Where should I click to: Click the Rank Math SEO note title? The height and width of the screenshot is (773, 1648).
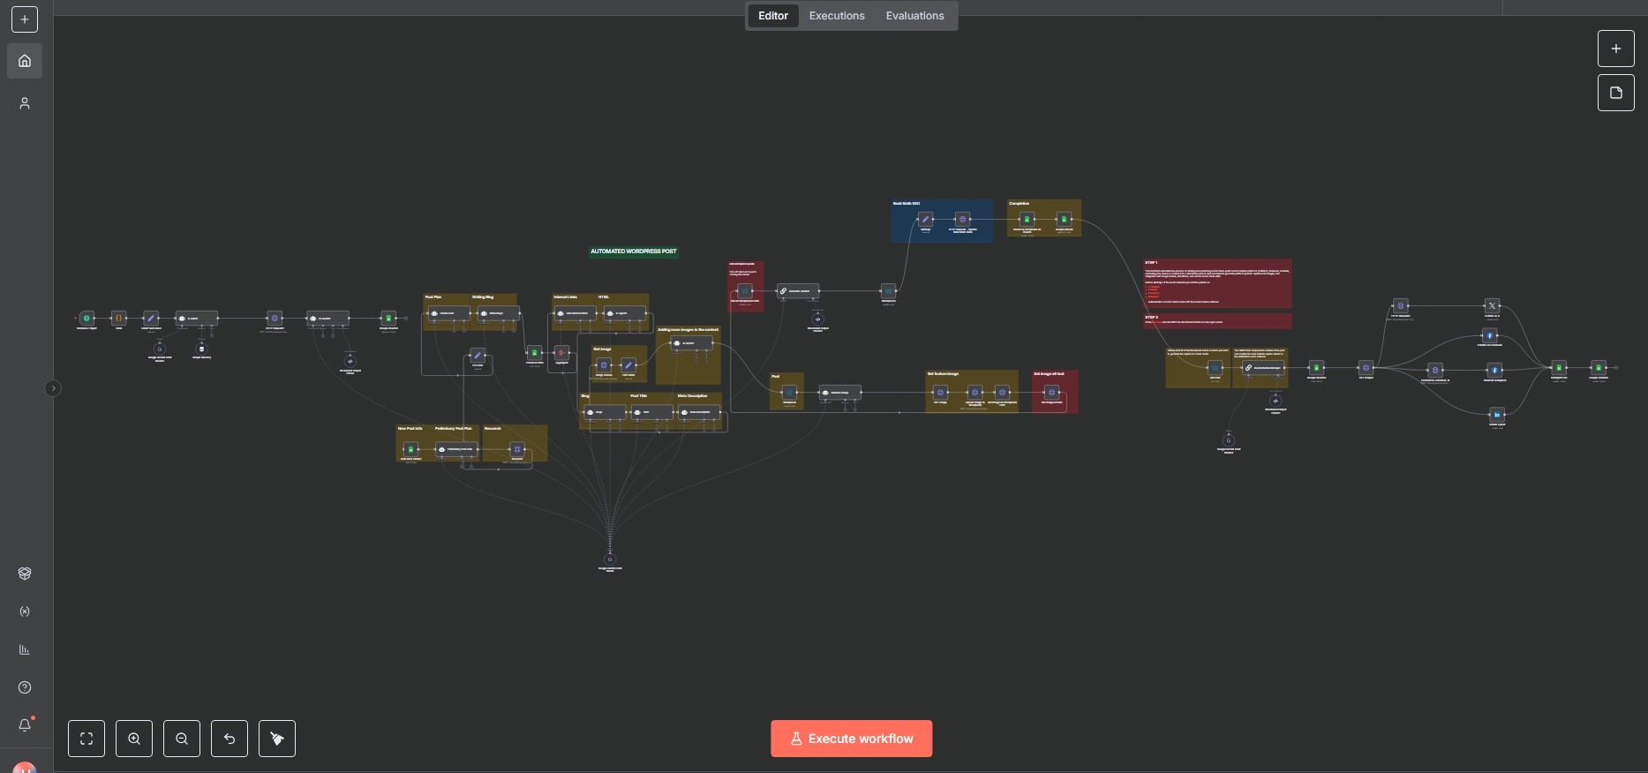pos(906,204)
